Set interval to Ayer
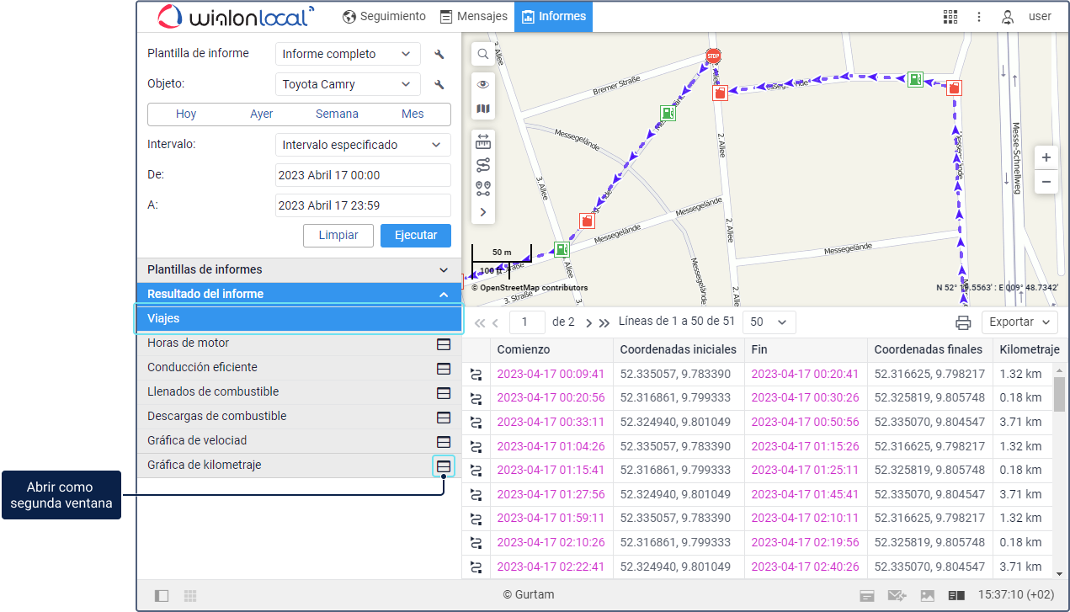Viewport: 1070px width, 612px height. [x=262, y=114]
